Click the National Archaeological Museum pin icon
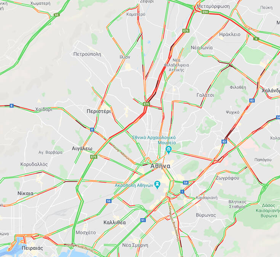This screenshot has height=257, width=280. pyautogui.click(x=168, y=150)
